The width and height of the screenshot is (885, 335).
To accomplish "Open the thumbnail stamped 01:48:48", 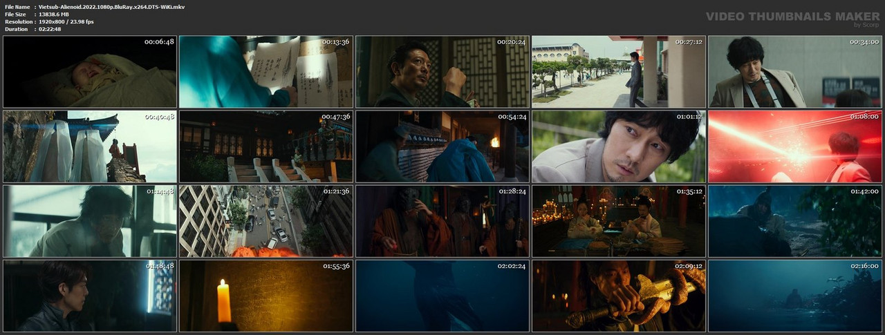I will [90, 296].
